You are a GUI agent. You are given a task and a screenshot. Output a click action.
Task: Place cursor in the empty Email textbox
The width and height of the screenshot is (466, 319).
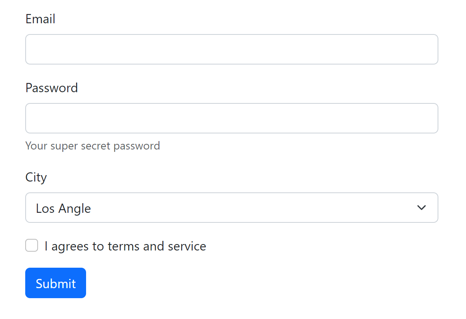(x=231, y=49)
